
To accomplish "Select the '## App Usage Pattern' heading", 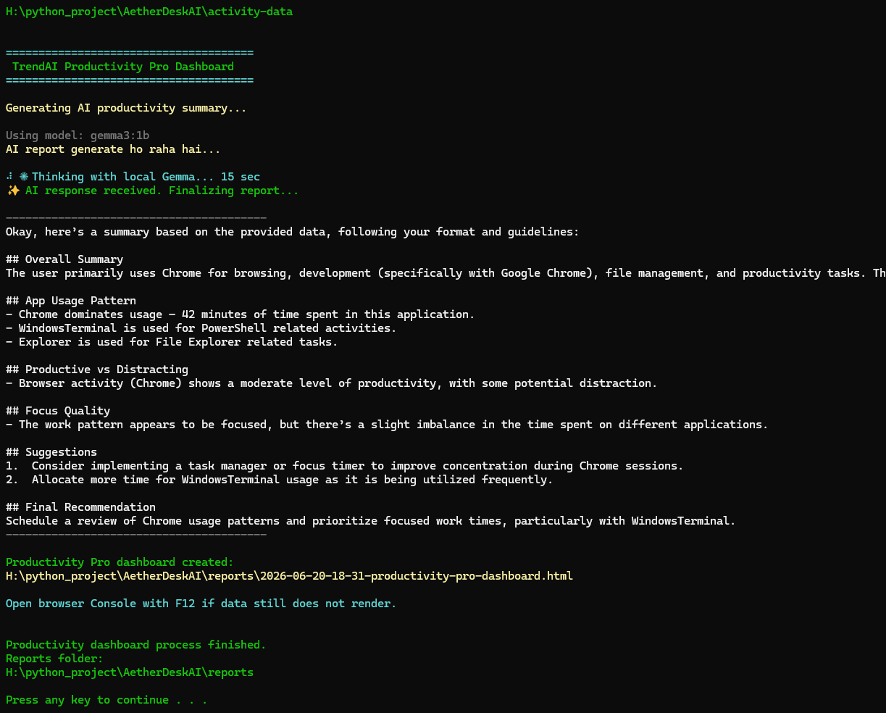I will 71,301.
